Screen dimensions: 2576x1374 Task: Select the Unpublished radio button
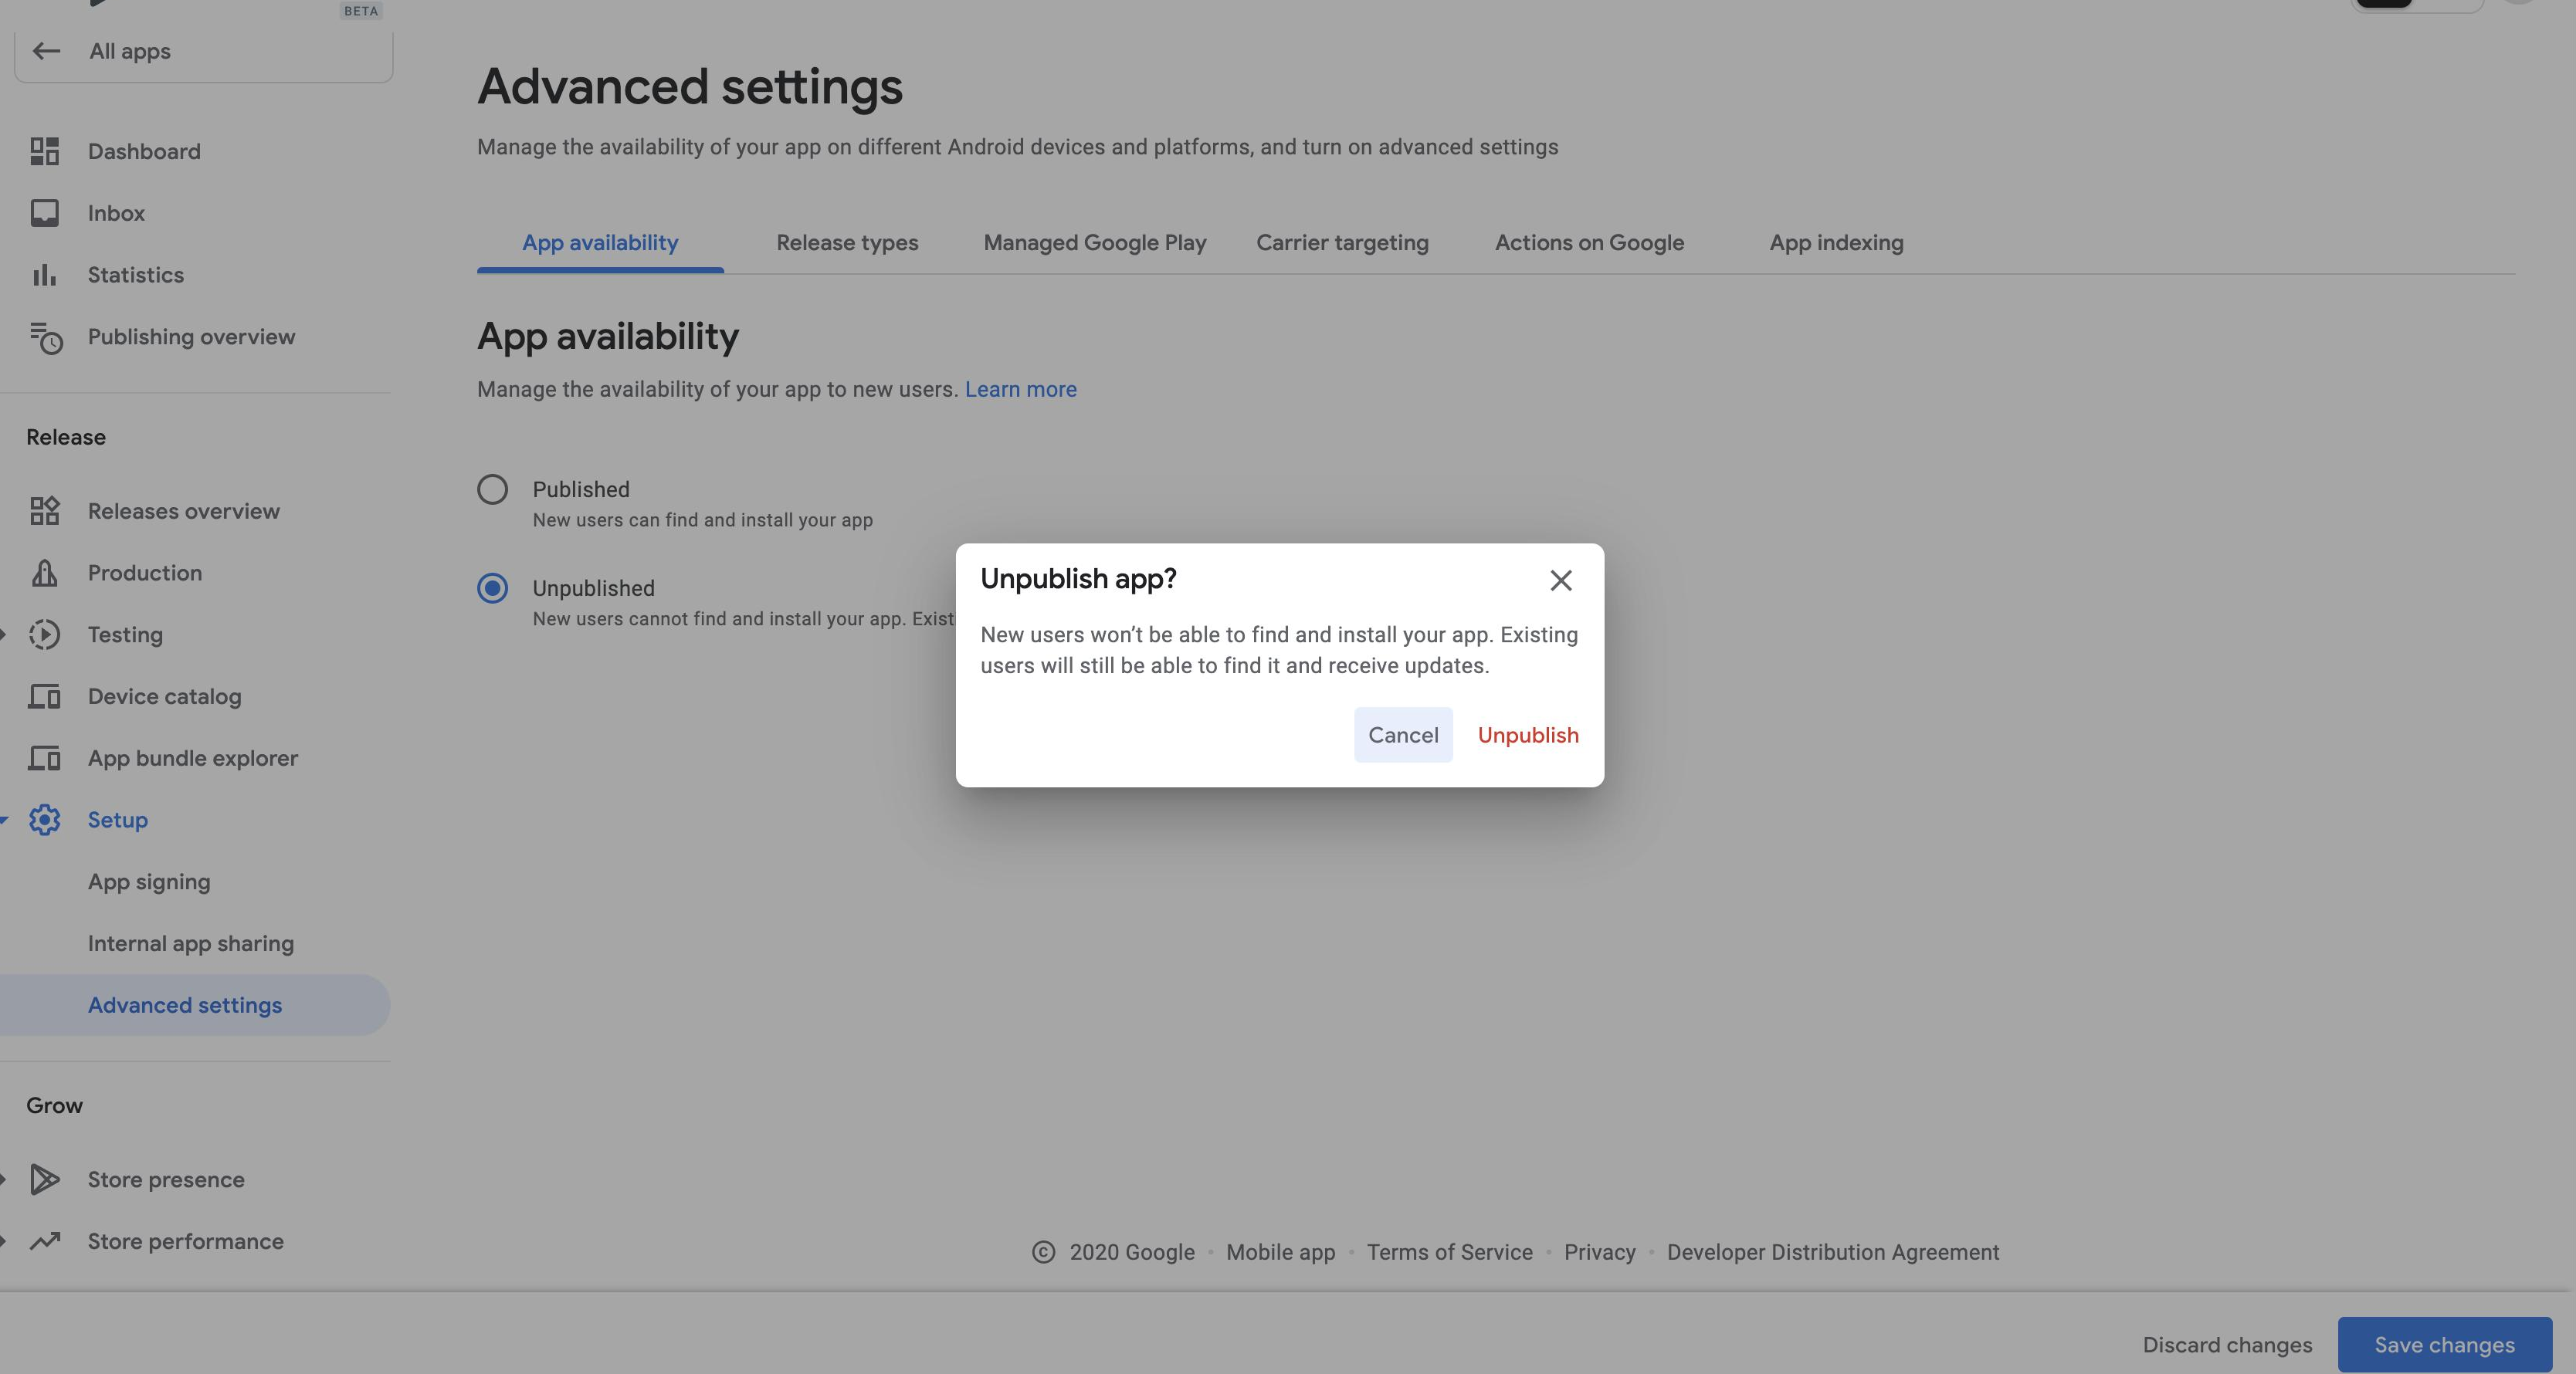point(492,588)
